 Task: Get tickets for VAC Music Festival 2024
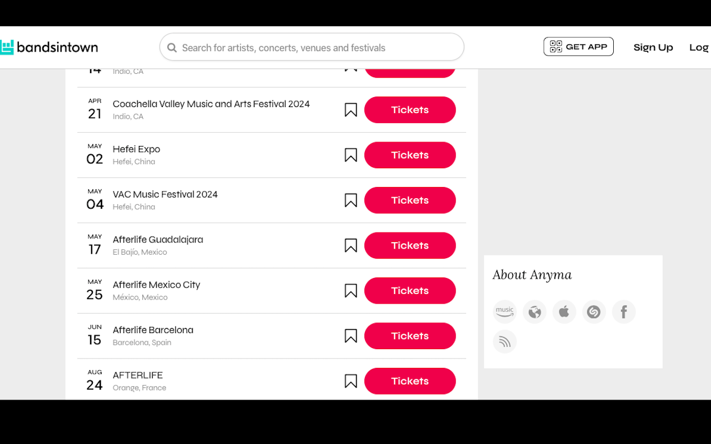coord(410,200)
